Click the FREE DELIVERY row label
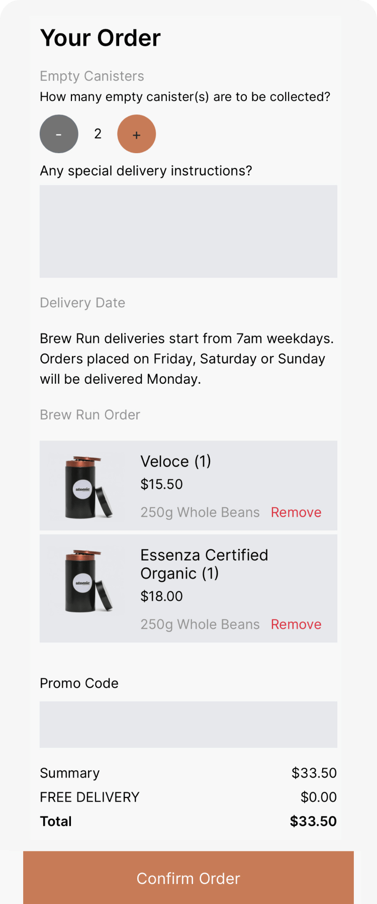Screen dimensions: 377x904 click(90, 797)
